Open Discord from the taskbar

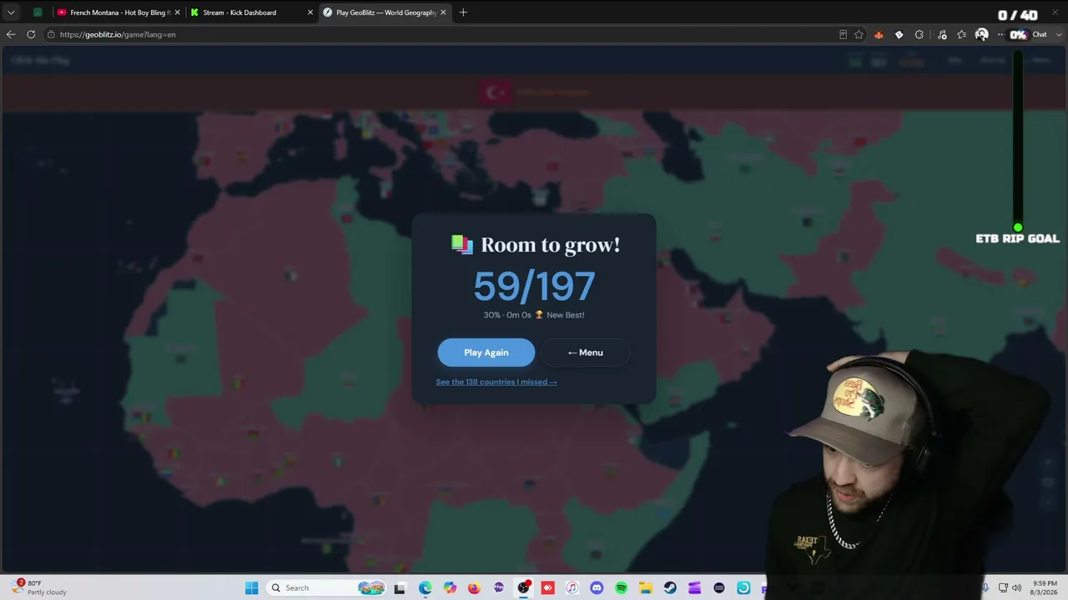click(x=597, y=587)
